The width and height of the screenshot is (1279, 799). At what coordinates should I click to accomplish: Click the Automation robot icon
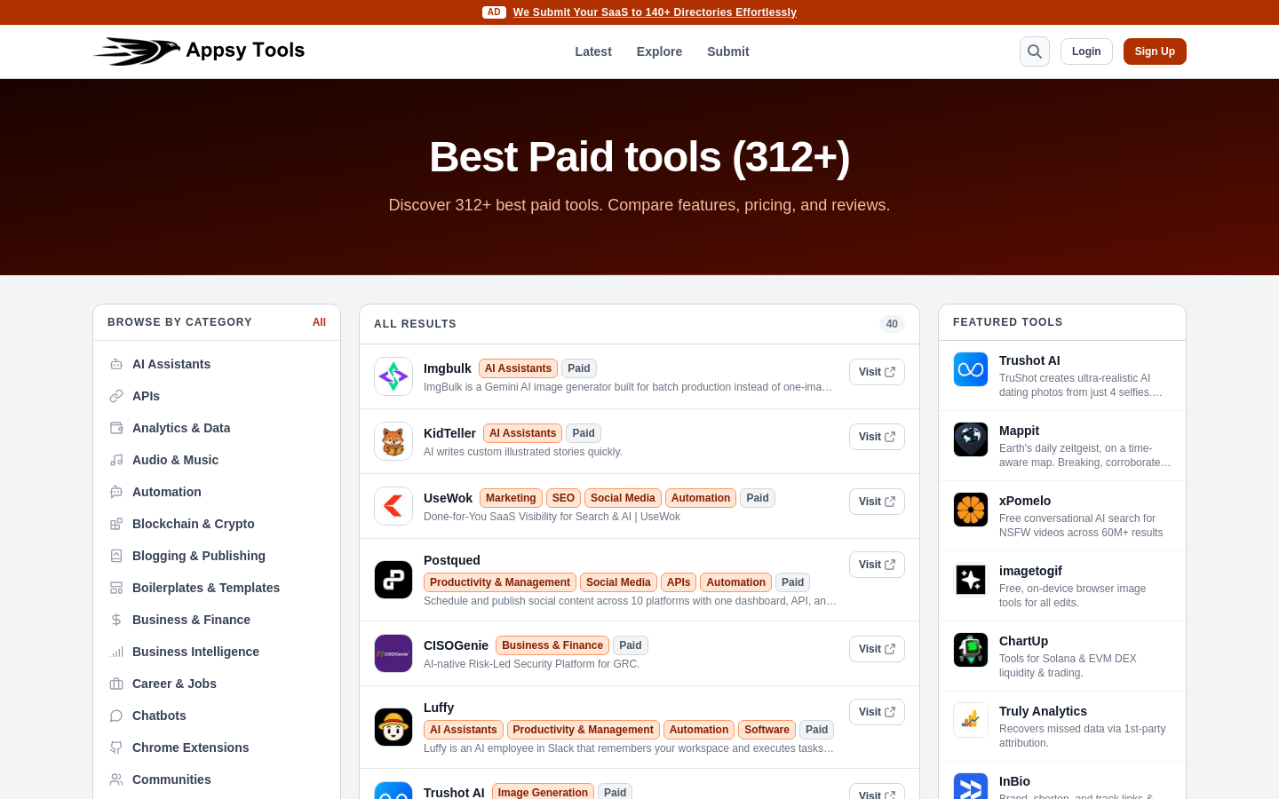tap(116, 492)
